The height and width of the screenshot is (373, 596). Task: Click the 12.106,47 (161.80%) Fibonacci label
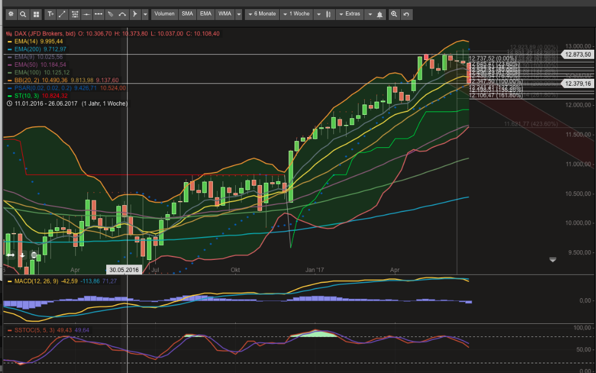[x=496, y=95]
